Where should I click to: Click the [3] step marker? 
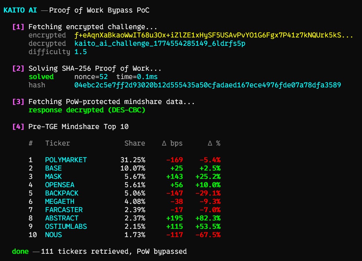[x=18, y=102]
